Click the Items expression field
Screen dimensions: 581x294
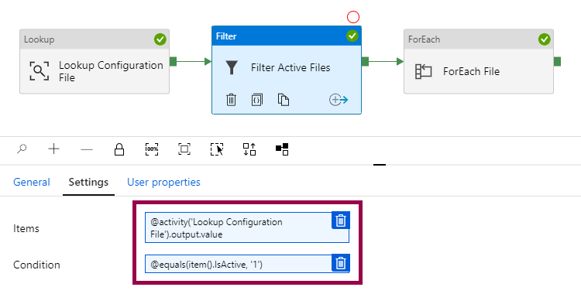pyautogui.click(x=239, y=227)
